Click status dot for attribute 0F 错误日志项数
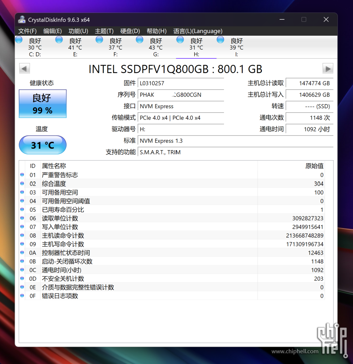 (x=22, y=296)
